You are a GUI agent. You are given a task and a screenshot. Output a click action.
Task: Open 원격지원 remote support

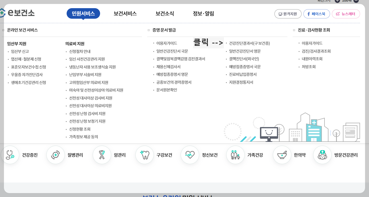point(288,14)
